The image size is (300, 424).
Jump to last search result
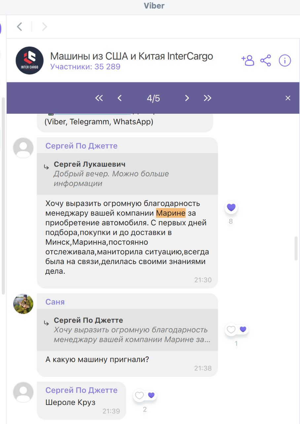[x=207, y=98]
